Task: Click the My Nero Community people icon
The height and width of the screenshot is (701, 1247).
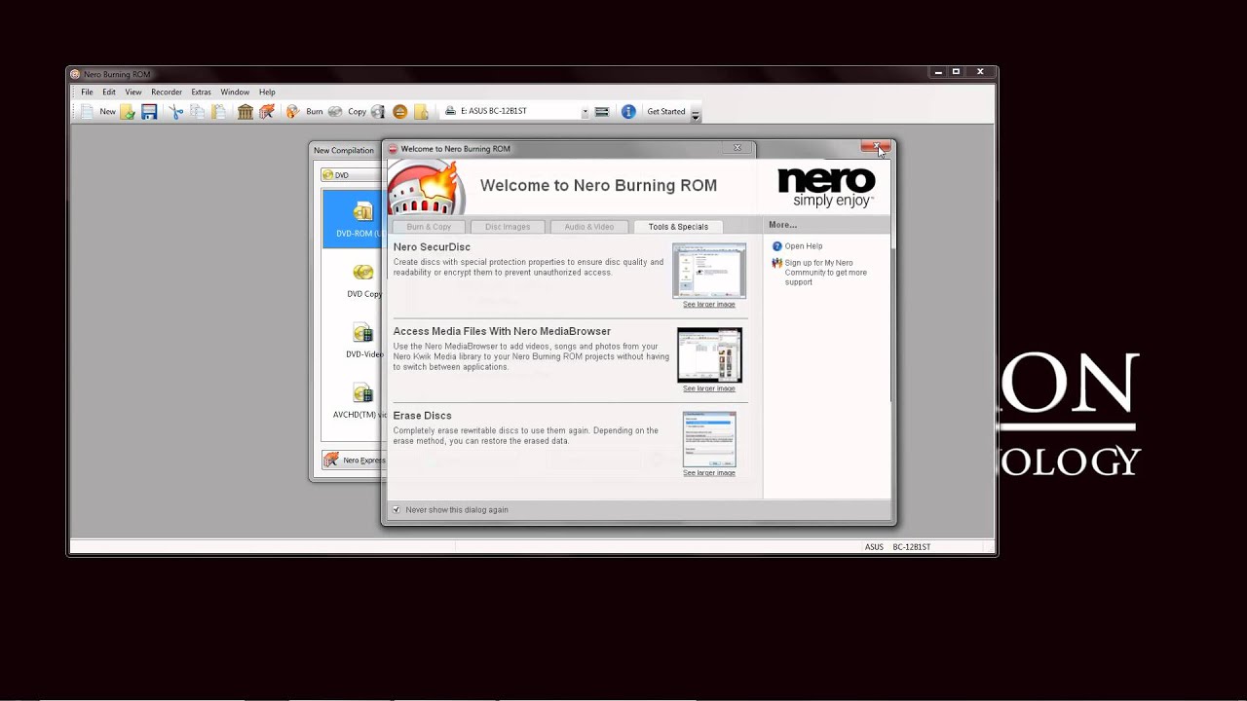Action: coord(776,263)
